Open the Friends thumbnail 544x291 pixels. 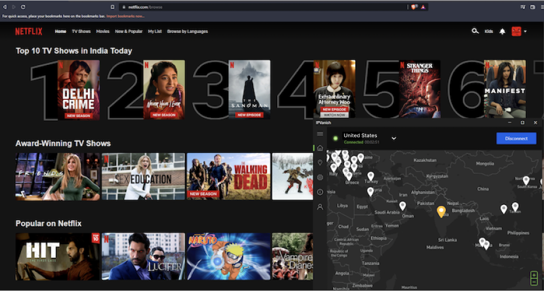[x=58, y=177]
